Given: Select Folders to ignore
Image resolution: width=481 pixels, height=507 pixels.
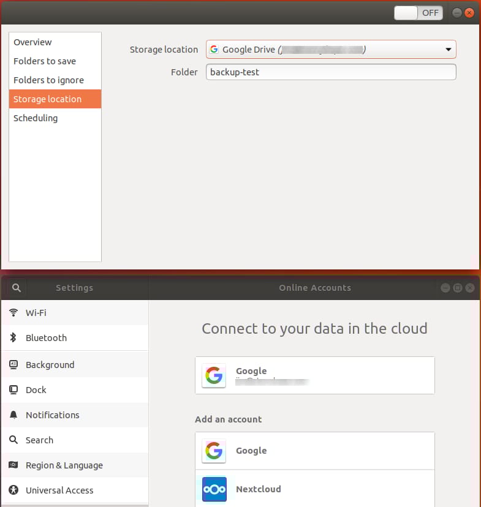Looking at the screenshot, I should (48, 80).
